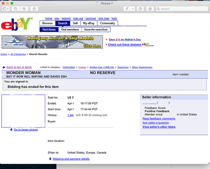The width and height of the screenshot is (210, 169).
Task: Open the Golden Age (1938-55) category link
Action: (x=102, y=67)
